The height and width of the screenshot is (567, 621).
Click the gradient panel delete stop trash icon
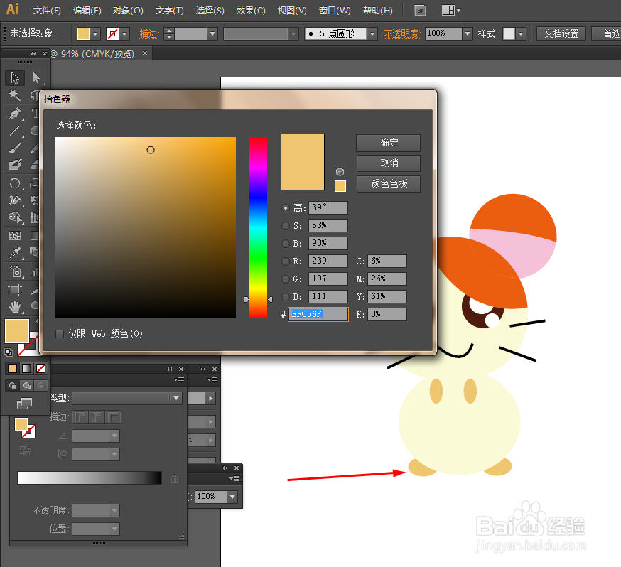174,479
